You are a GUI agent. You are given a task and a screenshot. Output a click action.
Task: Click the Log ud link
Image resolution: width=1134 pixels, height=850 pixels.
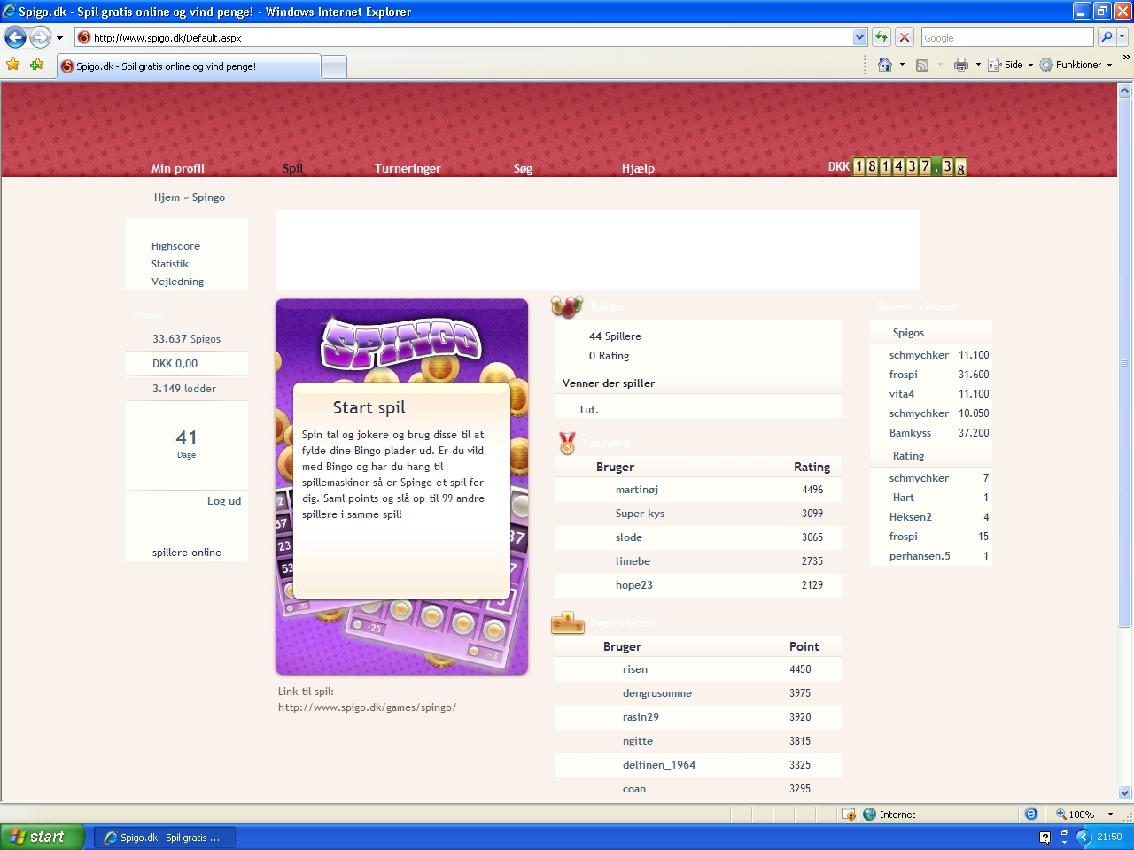pyautogui.click(x=224, y=501)
